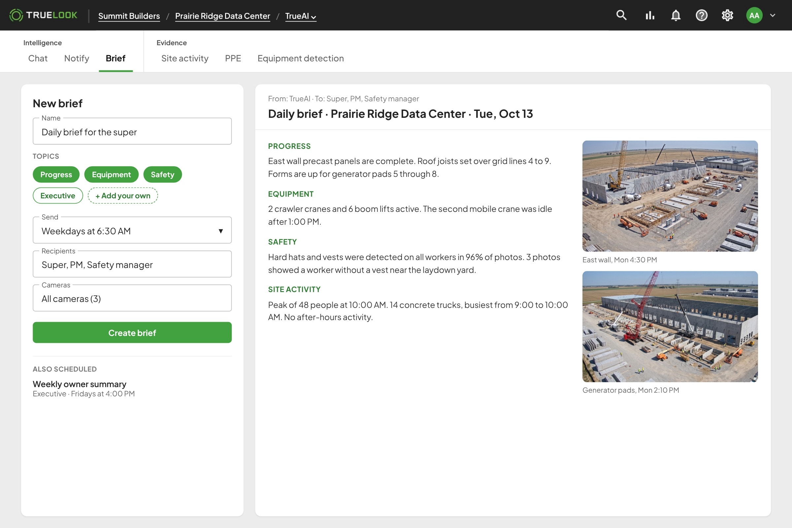Click the EQUIPMENT section heading
This screenshot has height=528, width=792.
[x=291, y=194]
